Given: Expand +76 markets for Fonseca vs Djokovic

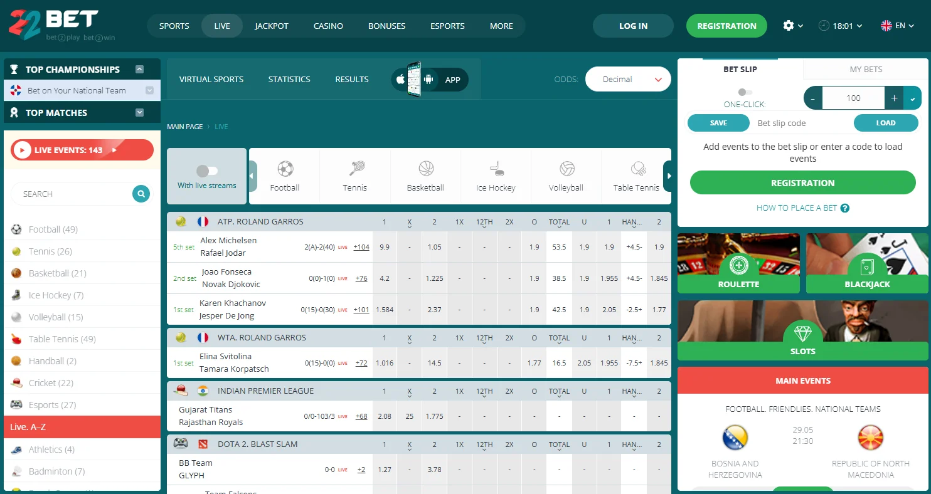Looking at the screenshot, I should (361, 278).
